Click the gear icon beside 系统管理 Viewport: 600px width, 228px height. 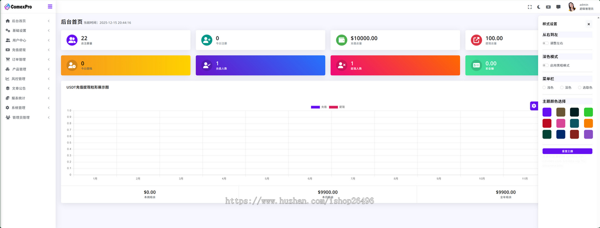[x=7, y=107]
